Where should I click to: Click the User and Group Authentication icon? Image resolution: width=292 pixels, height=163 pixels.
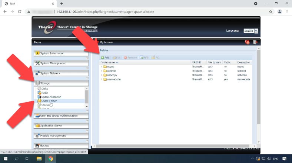pos(37,115)
